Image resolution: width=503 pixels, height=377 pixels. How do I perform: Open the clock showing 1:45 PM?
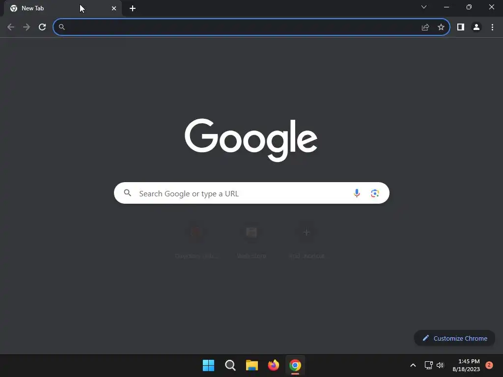[x=466, y=365]
